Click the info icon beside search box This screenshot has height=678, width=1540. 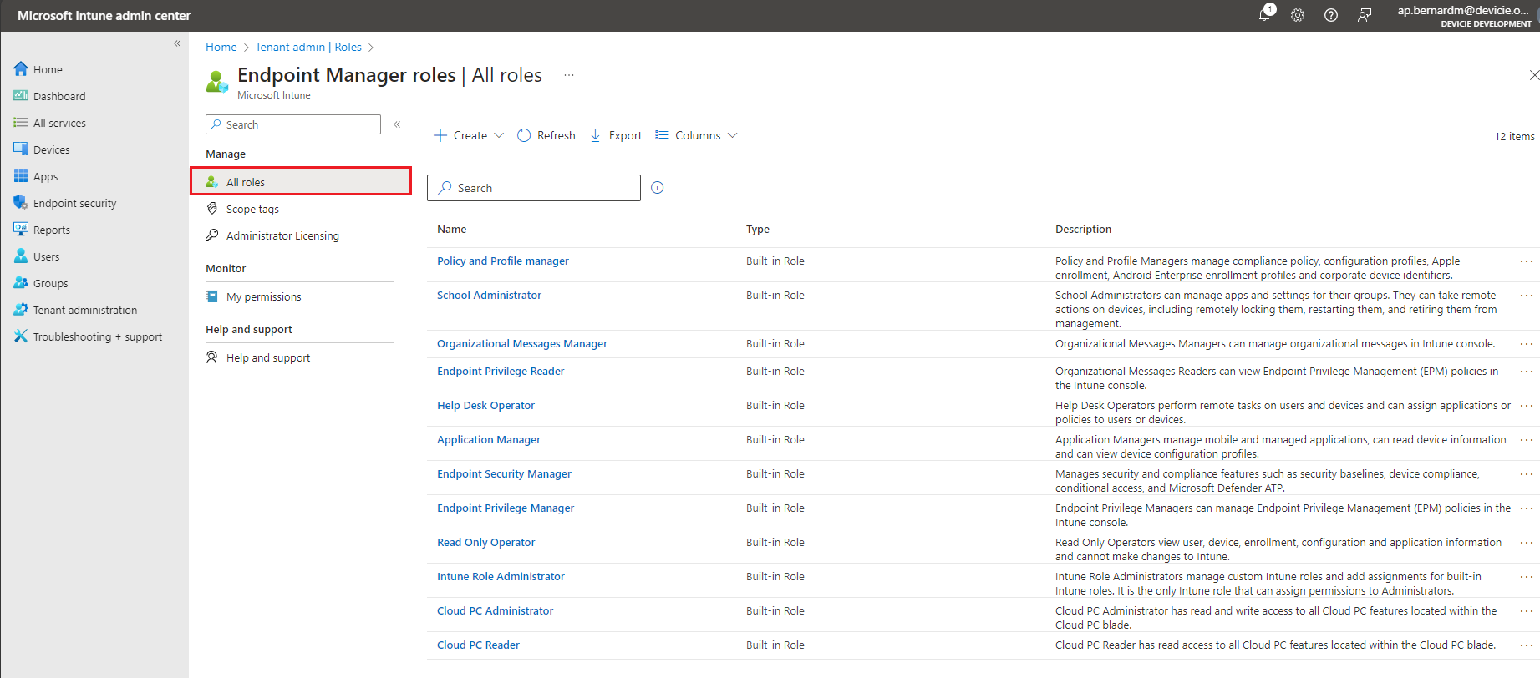657,188
